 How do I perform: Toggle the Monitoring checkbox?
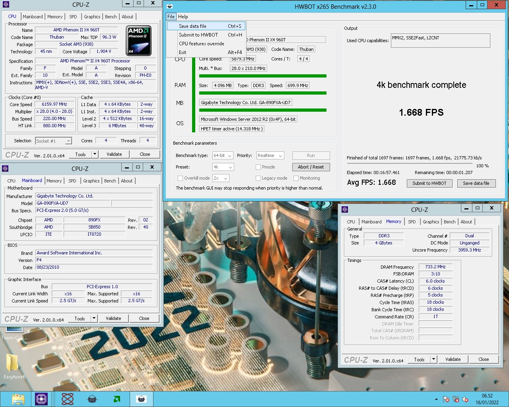coord(296,178)
